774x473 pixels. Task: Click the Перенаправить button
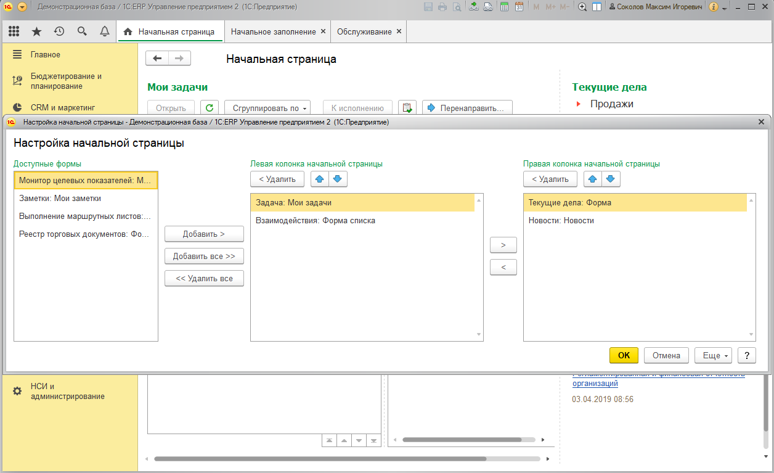(x=467, y=108)
